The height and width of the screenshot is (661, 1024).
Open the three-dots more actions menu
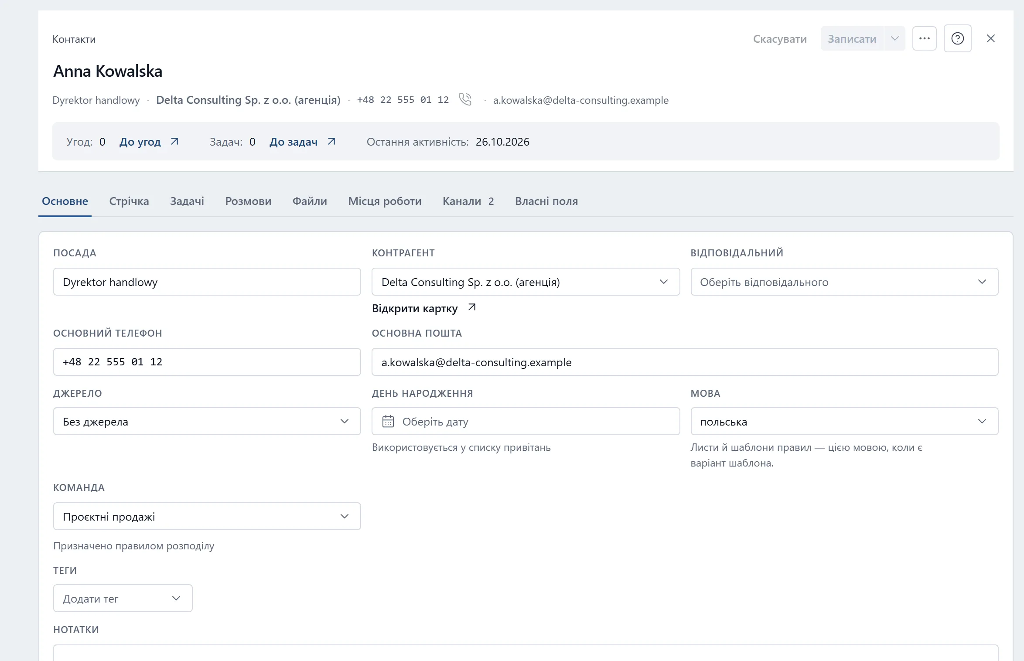pos(924,38)
